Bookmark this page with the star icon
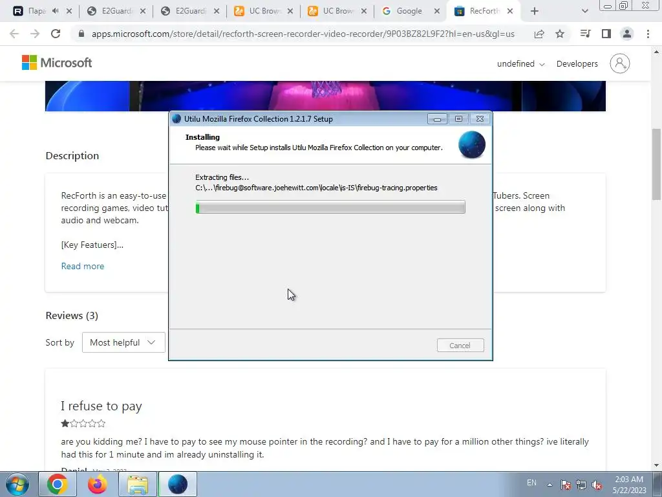 (x=560, y=34)
